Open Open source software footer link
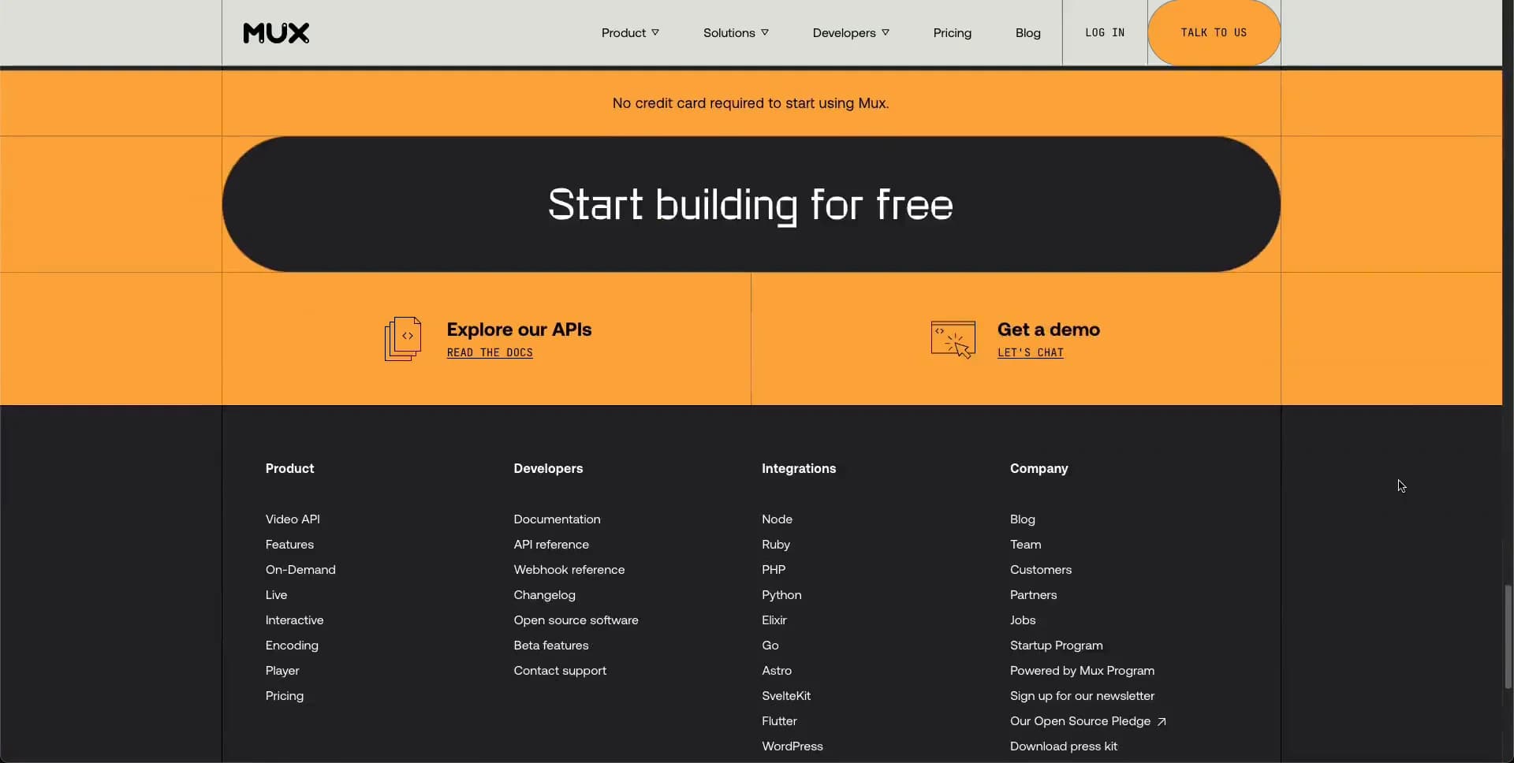The image size is (1514, 763). click(x=576, y=620)
